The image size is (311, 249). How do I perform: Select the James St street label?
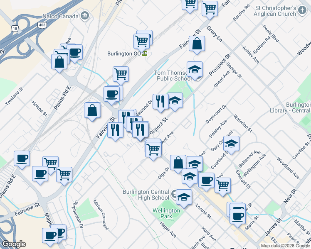pos(274,227)
